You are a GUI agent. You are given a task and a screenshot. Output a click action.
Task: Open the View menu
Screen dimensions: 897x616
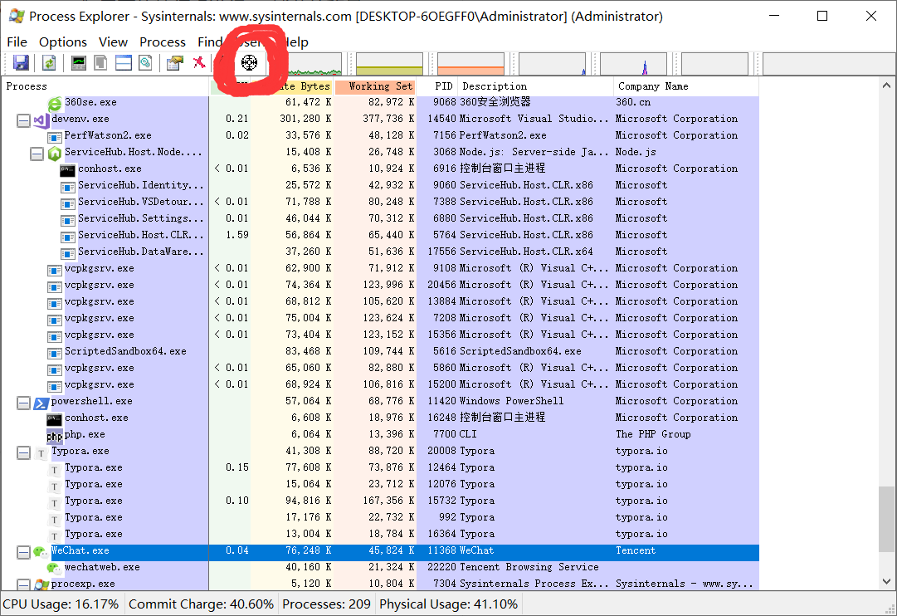(114, 42)
